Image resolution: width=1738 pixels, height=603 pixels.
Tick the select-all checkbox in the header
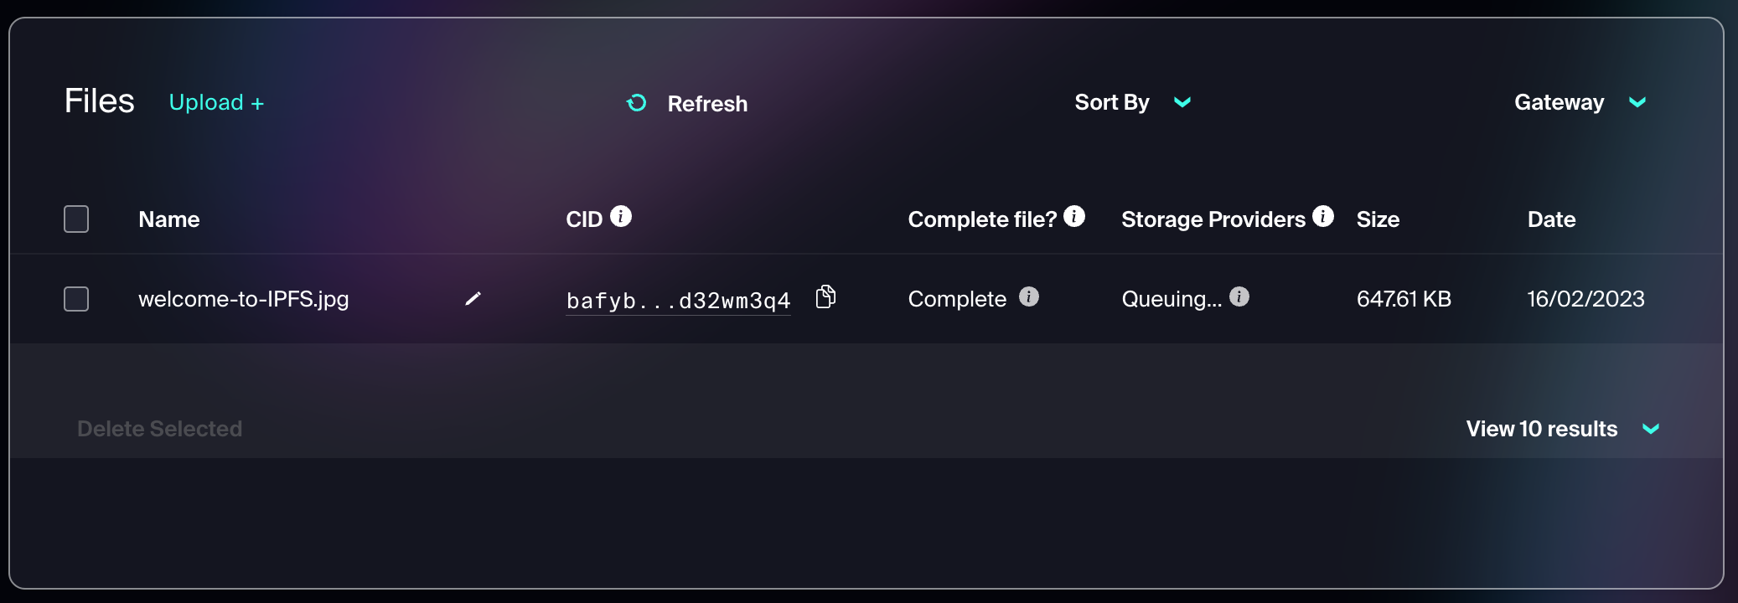click(x=76, y=219)
